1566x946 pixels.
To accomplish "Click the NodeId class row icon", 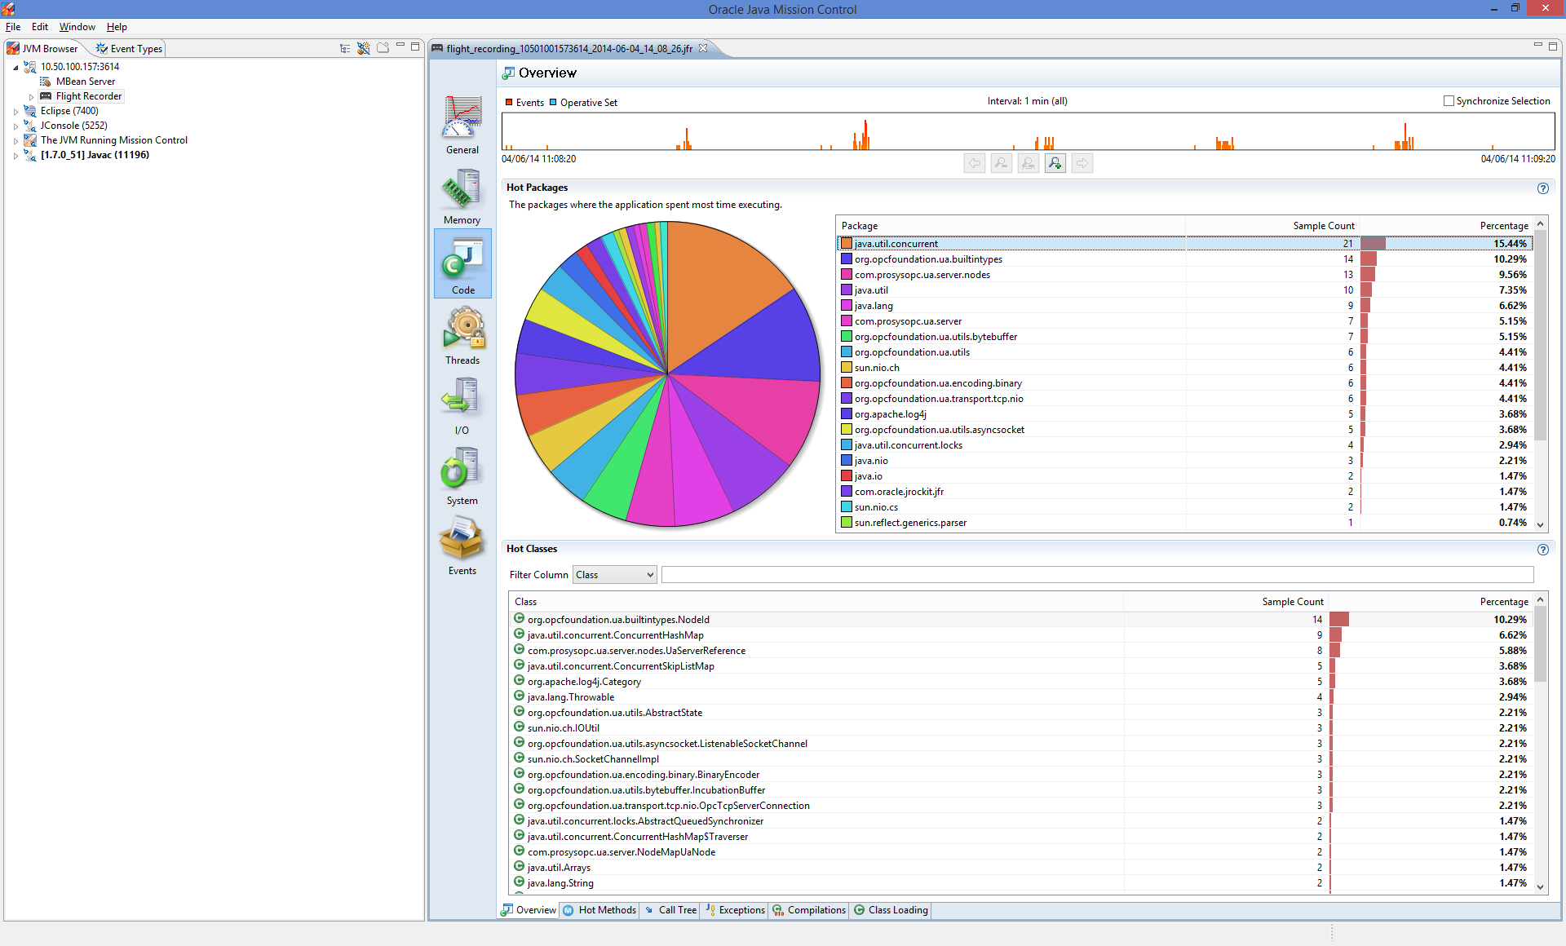I will 519,619.
